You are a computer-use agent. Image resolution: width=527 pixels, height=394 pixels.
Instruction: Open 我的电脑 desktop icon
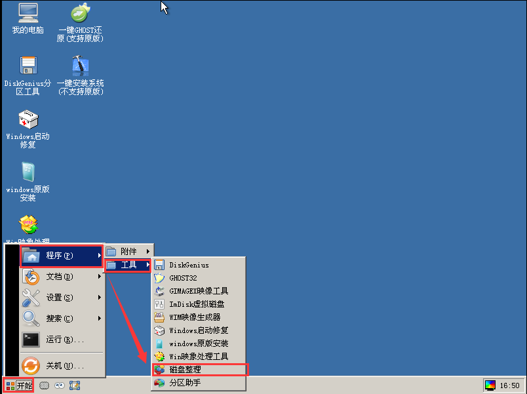(28, 13)
